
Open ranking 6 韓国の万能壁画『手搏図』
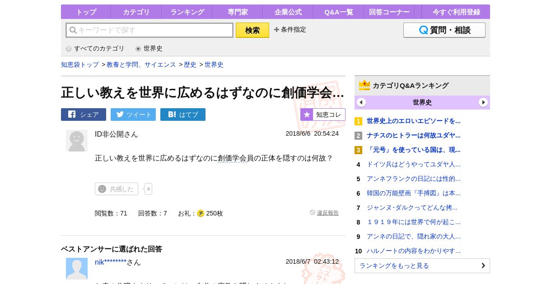click(x=414, y=193)
